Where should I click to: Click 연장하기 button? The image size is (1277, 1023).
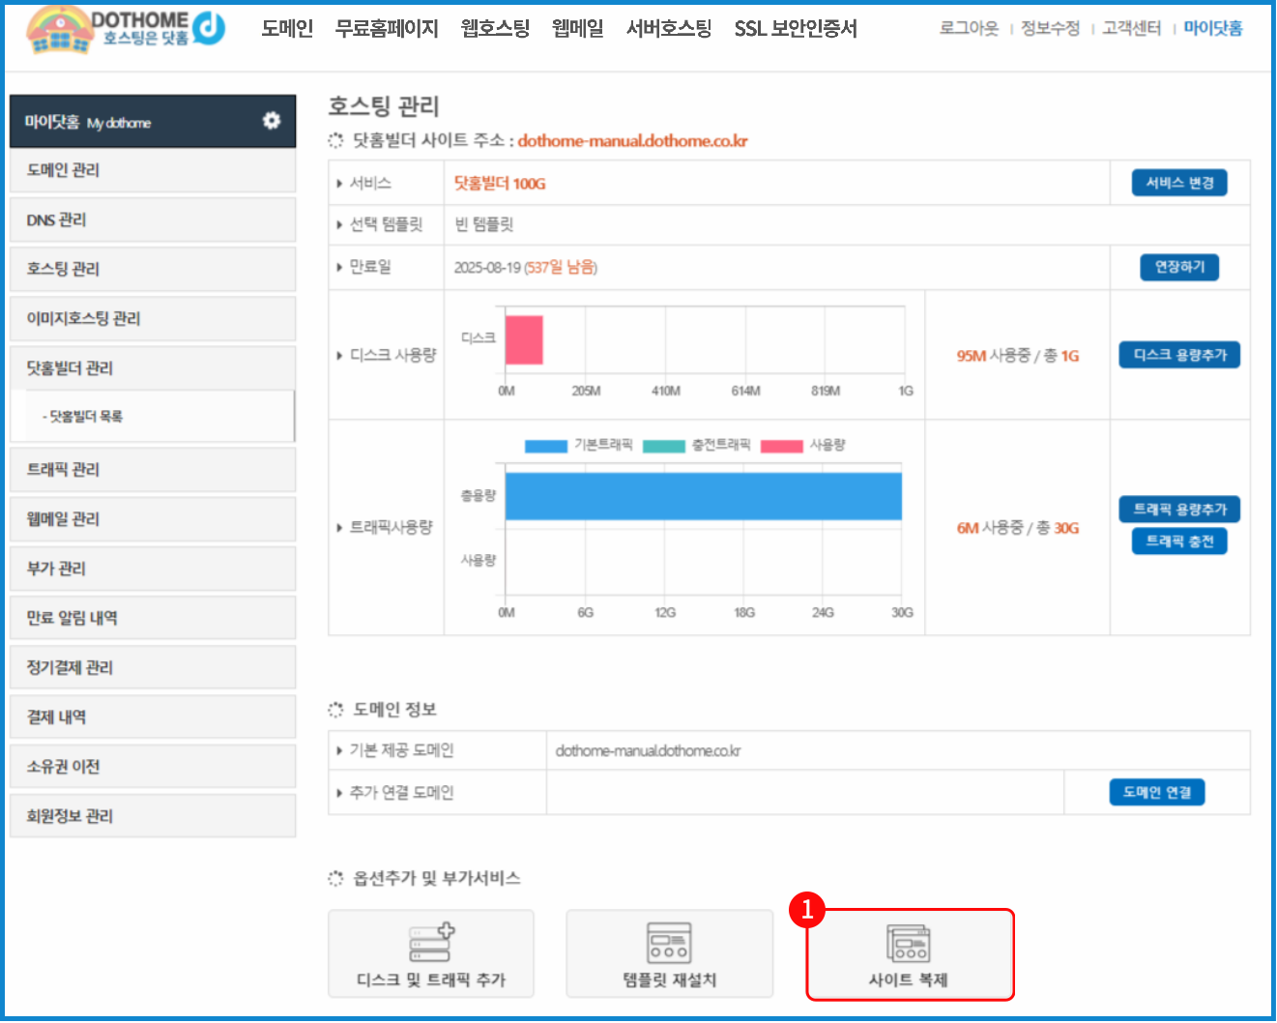[1179, 267]
